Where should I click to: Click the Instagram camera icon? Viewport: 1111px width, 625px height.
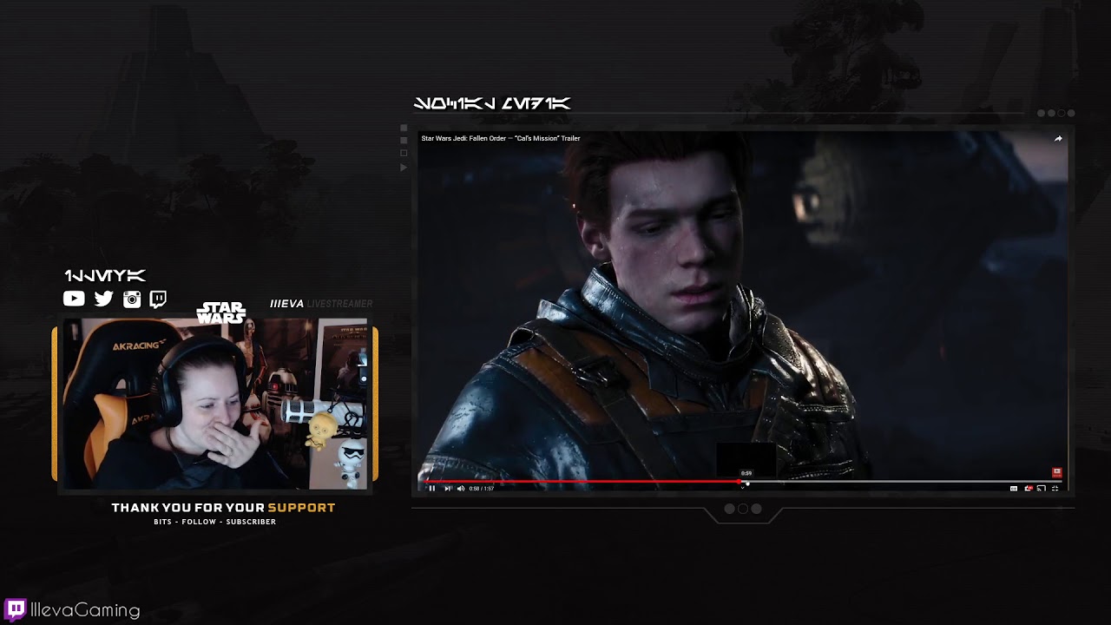[x=132, y=299]
